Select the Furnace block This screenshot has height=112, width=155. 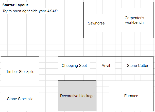131,96
